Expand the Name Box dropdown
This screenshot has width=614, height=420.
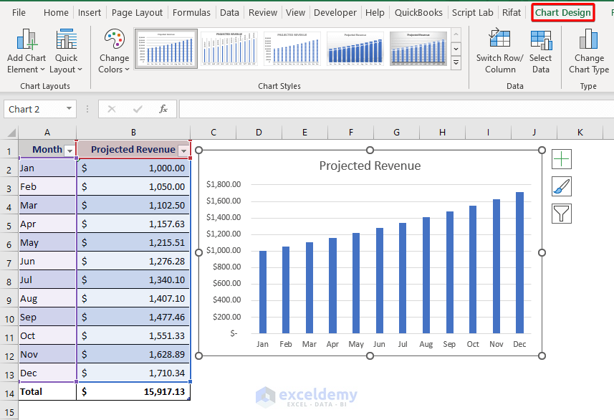[69, 108]
